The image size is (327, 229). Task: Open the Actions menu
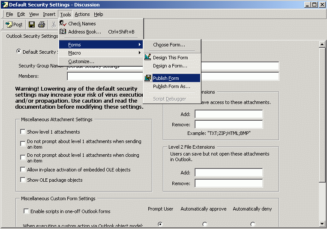click(82, 14)
